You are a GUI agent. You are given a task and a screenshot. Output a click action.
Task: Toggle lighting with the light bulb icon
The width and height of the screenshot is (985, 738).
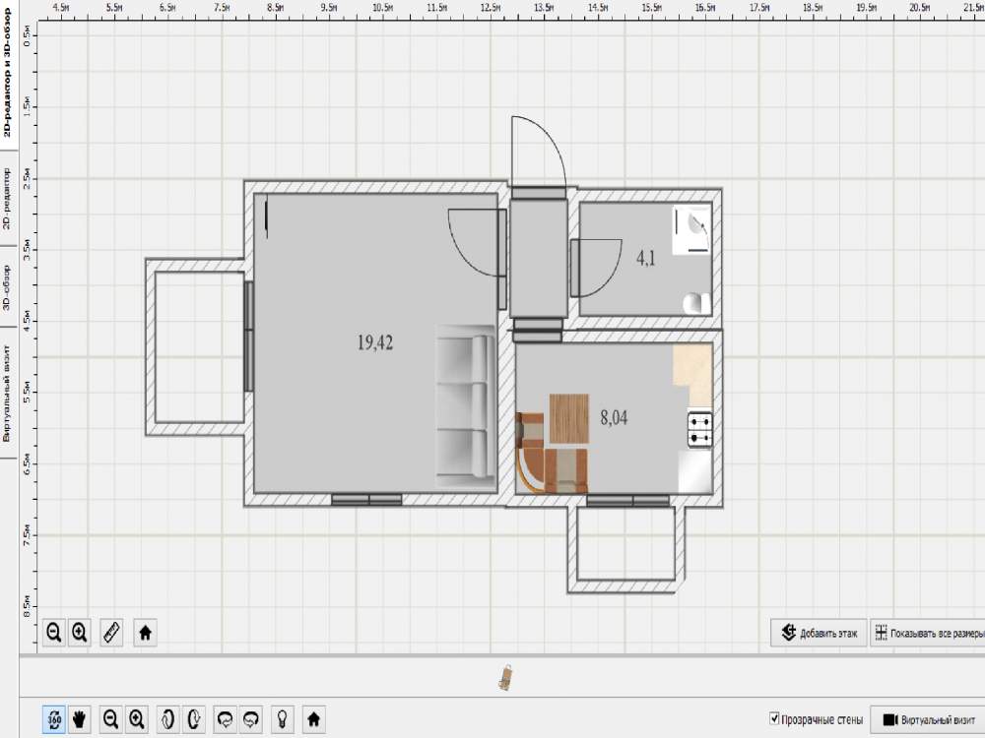(x=283, y=719)
